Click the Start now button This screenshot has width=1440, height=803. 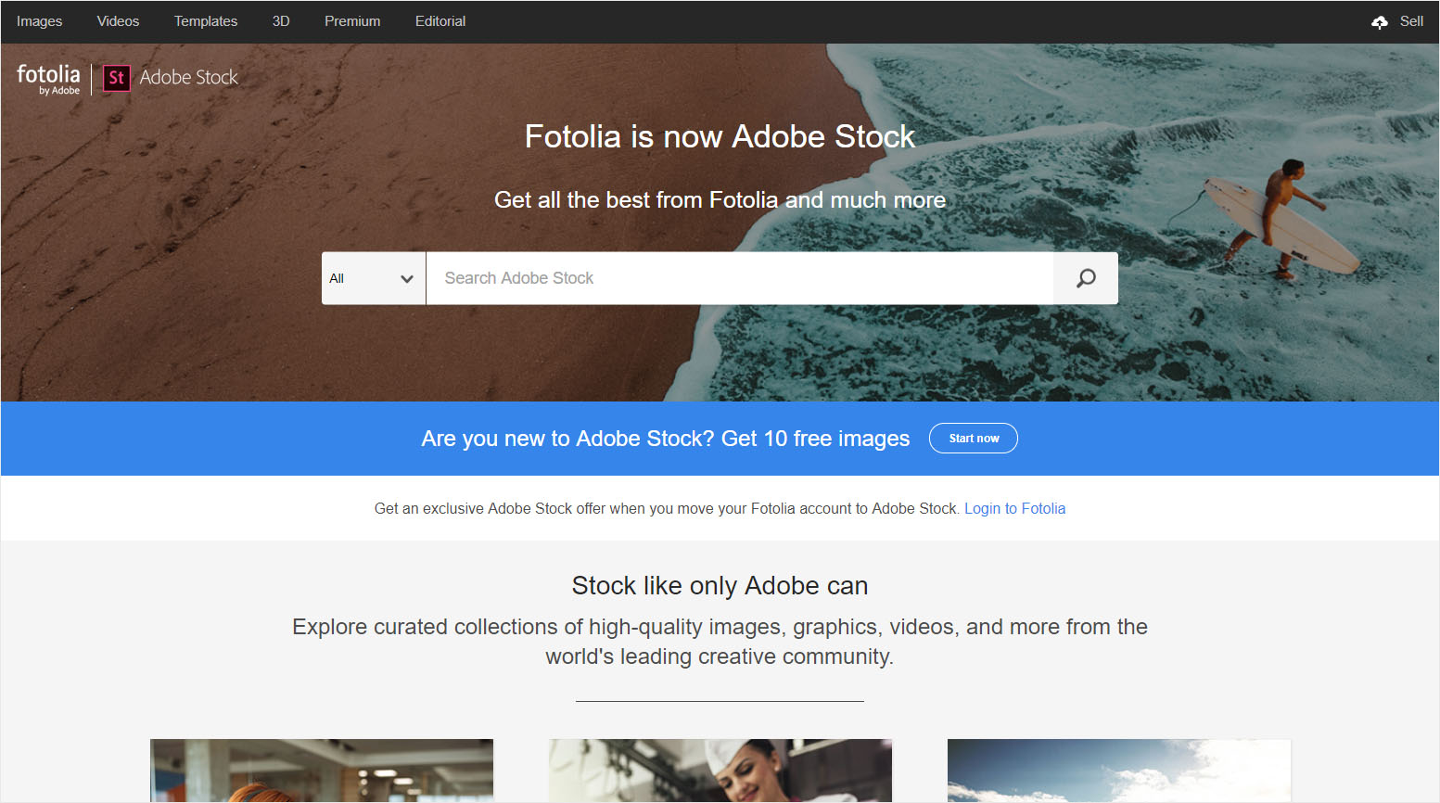point(973,438)
